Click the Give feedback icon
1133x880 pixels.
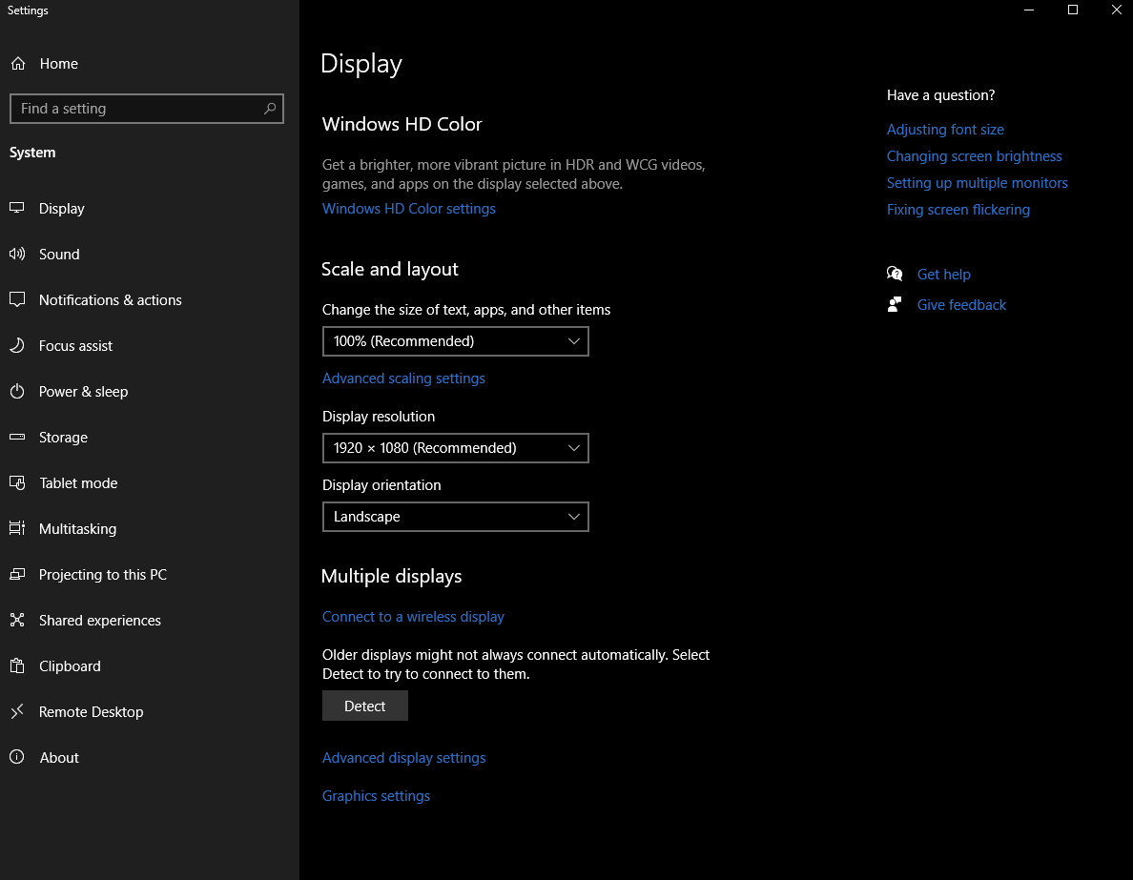point(895,304)
